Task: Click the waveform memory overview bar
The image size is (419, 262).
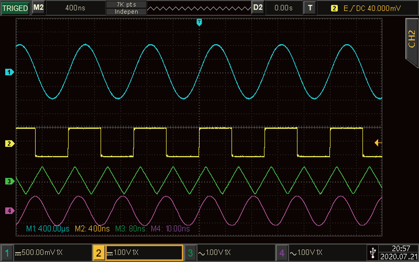Action: click(199, 8)
